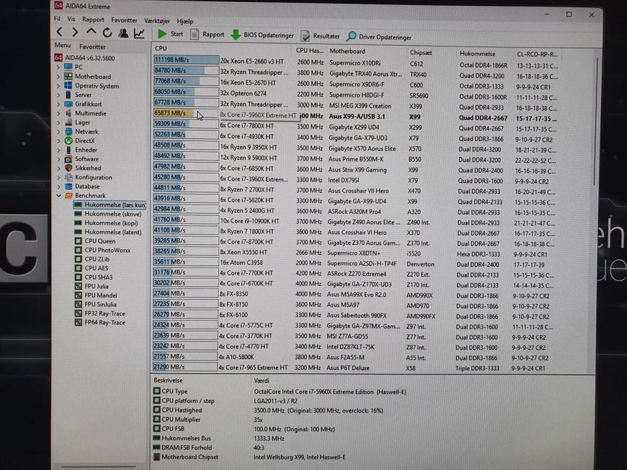
Task: Click the 21290 MB/s result bar
Action: click(185, 366)
